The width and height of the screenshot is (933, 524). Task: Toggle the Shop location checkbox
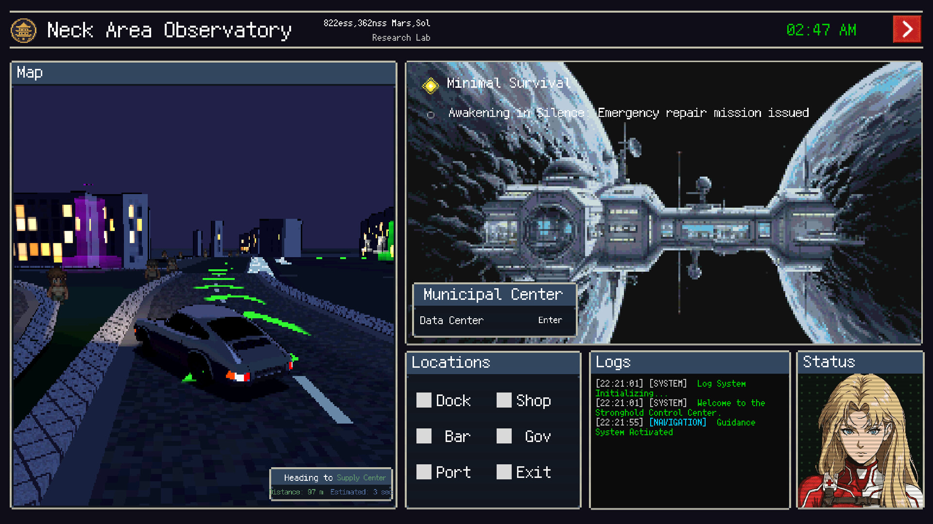click(x=504, y=400)
